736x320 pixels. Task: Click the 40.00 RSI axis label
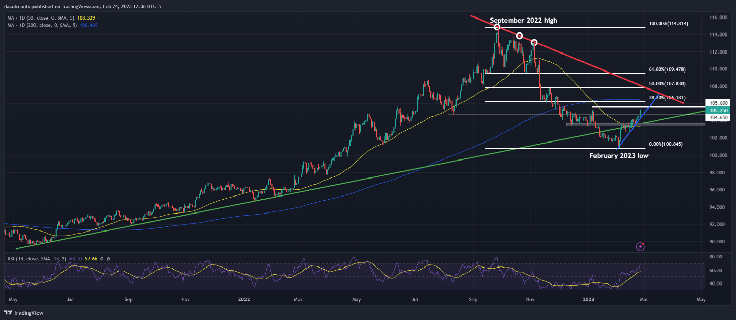pos(716,283)
